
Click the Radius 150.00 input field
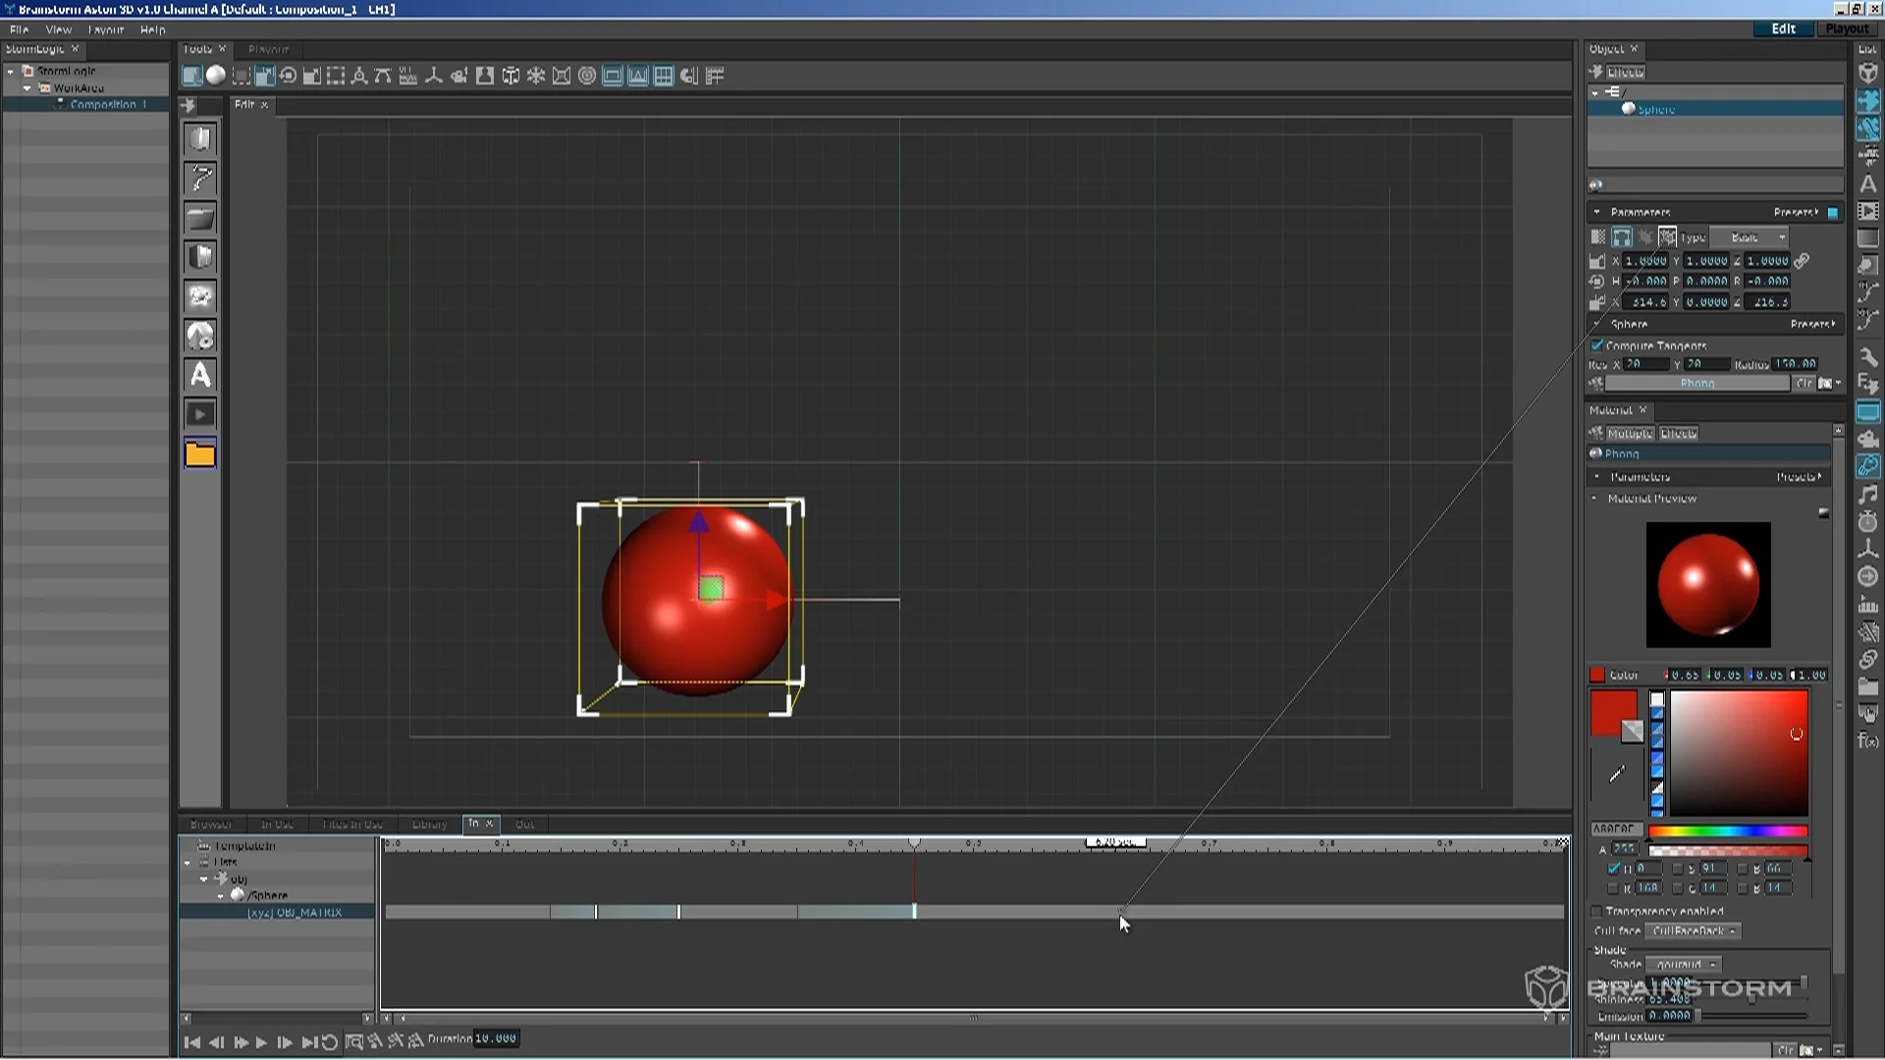click(x=1797, y=364)
